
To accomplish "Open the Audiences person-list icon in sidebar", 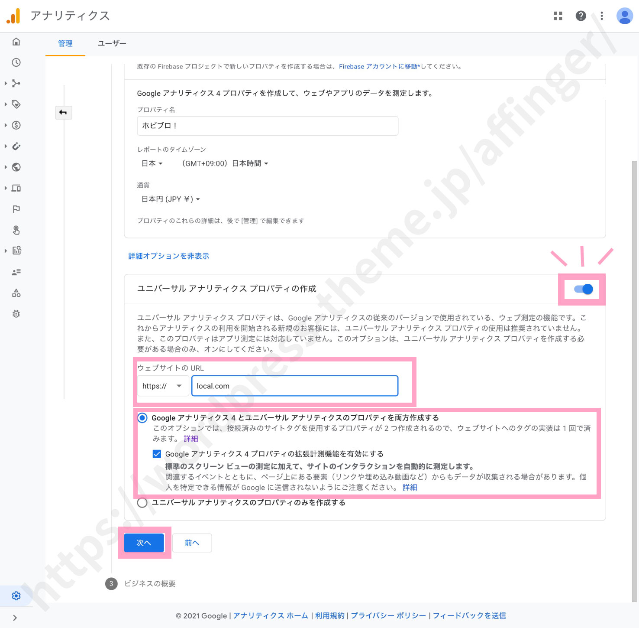I will (16, 272).
